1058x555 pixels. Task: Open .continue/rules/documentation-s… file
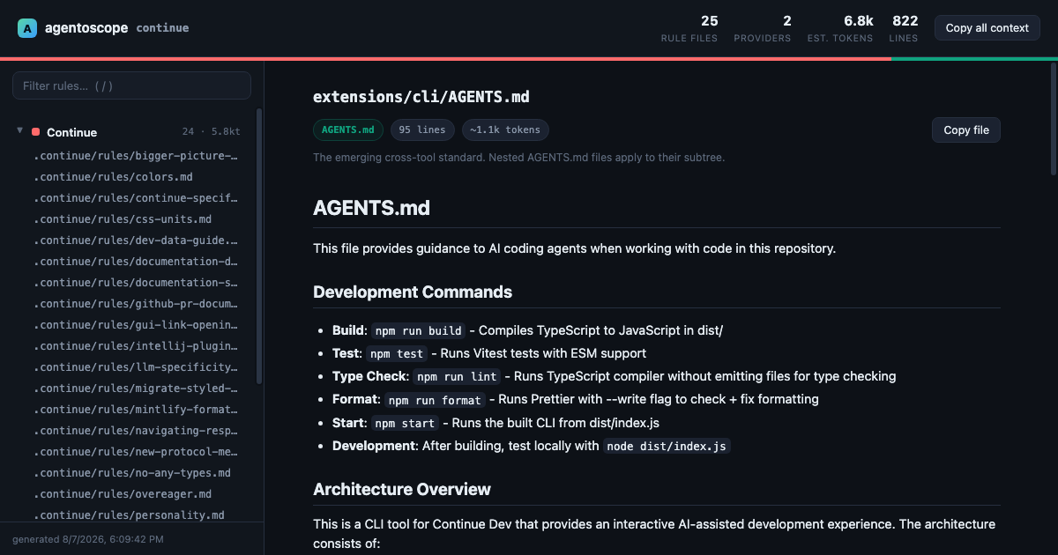137,283
